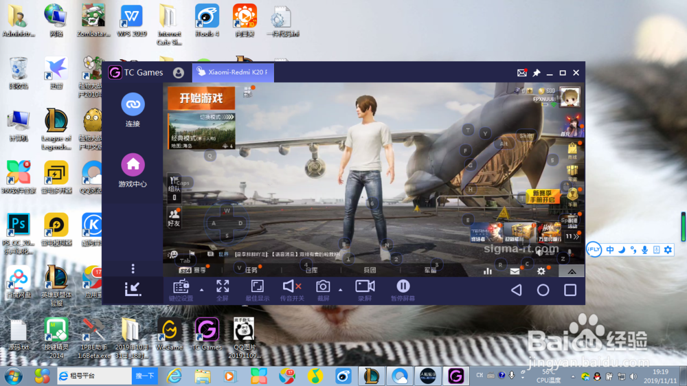This screenshot has width=687, height=386.
Task: Take a screenshot with 截屏 icon
Action: click(323, 290)
